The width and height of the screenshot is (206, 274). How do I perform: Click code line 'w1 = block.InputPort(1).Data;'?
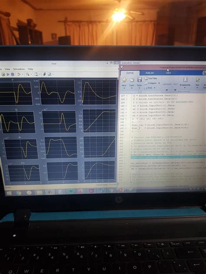(153, 106)
